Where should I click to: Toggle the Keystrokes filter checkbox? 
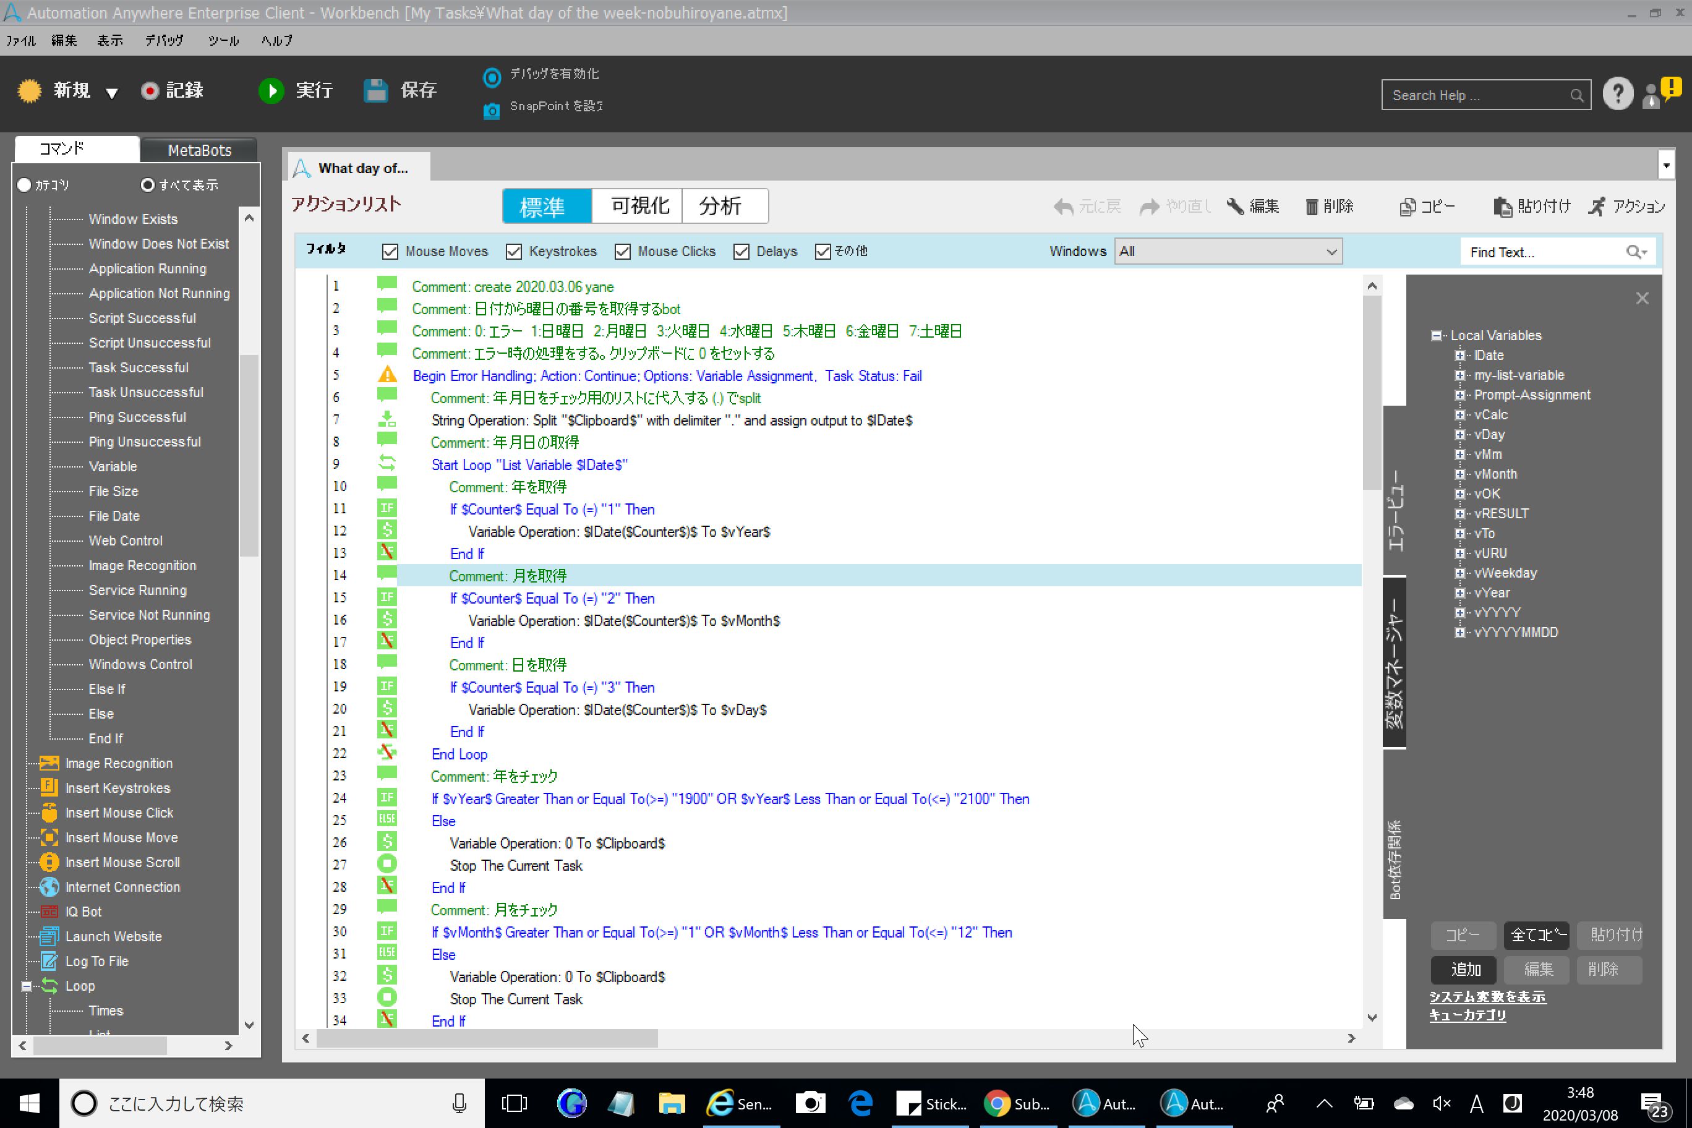pyautogui.click(x=514, y=252)
